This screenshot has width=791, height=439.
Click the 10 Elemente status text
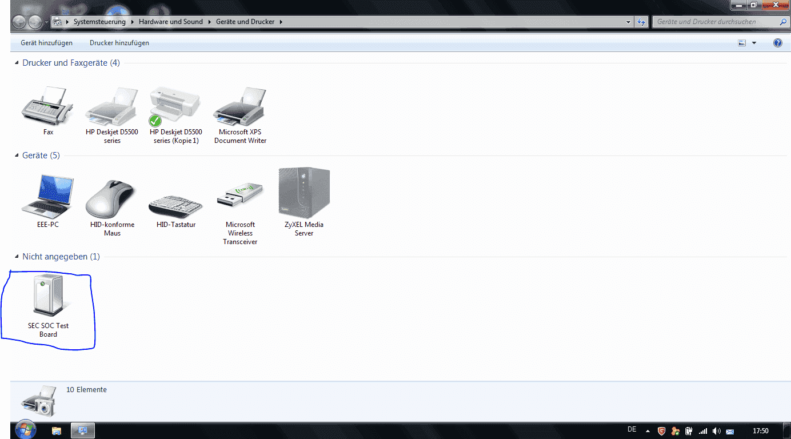[x=86, y=390]
